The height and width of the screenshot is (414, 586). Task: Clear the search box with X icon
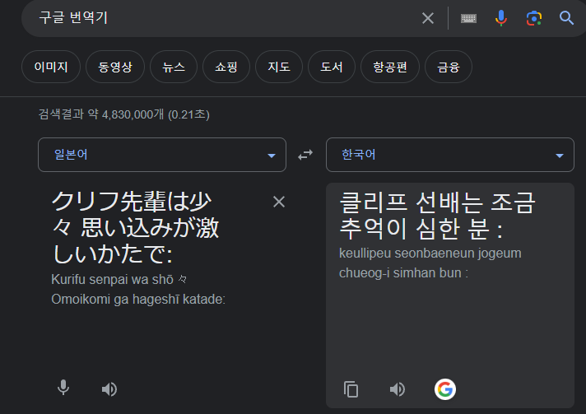427,18
